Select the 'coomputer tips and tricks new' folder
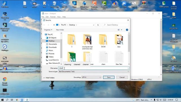 pyautogui.click(x=87, y=42)
